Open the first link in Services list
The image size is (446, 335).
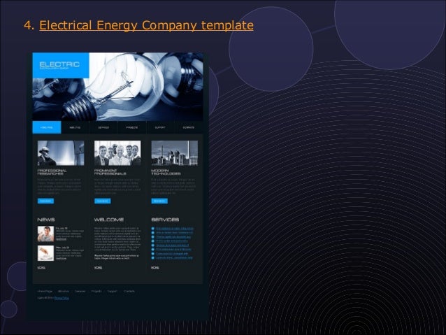coord(175,229)
